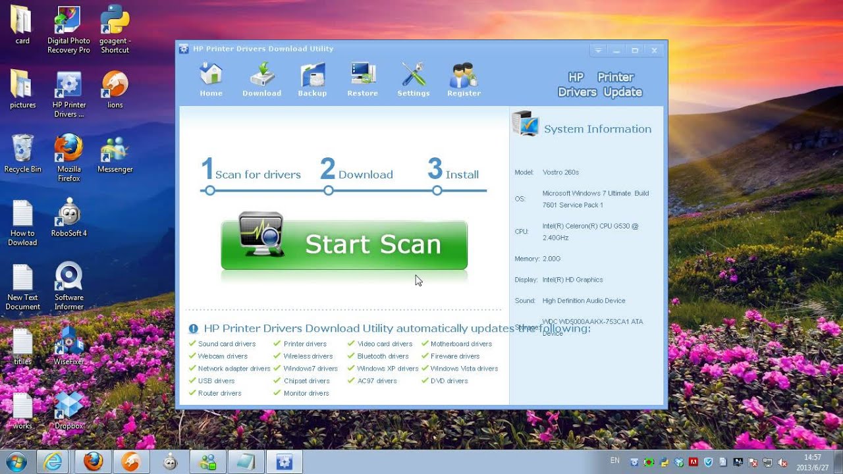The width and height of the screenshot is (843, 474).
Task: Click the 'Wireless drivers' entry
Action: point(308,356)
